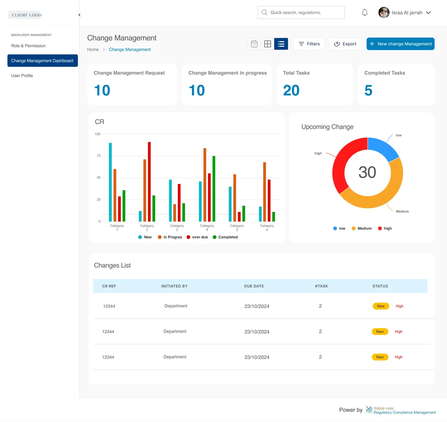Toggle the over due series in the legend
The height and width of the screenshot is (422, 447).
click(197, 237)
